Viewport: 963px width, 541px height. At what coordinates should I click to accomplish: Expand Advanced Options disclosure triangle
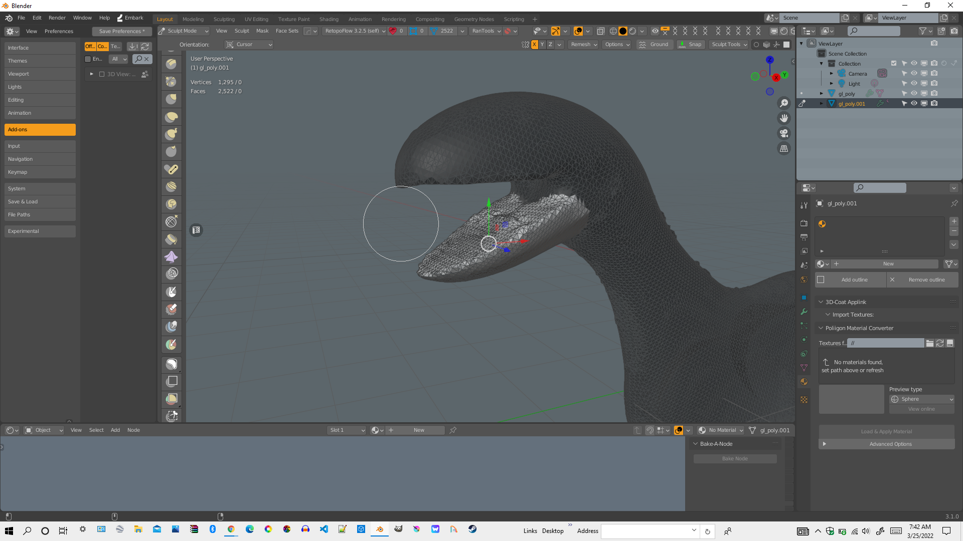pyautogui.click(x=824, y=444)
